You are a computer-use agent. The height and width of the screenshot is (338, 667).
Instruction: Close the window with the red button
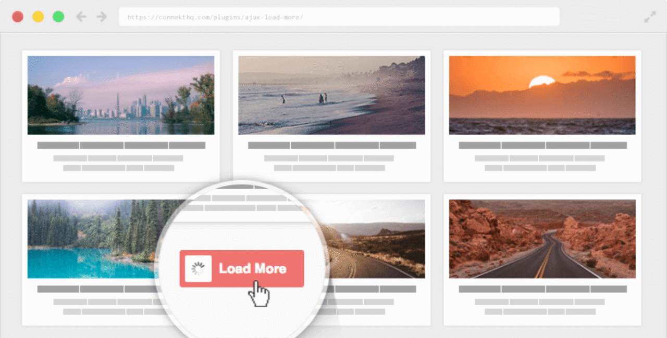18,17
